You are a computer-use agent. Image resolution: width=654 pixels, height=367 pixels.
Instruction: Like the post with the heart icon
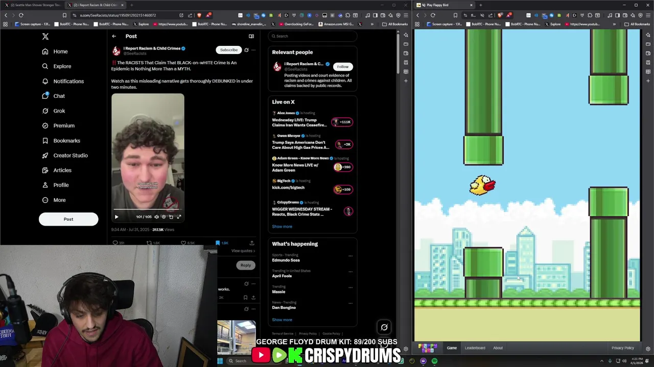click(183, 243)
